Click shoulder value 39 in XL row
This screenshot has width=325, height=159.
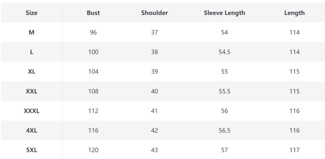[x=154, y=72]
